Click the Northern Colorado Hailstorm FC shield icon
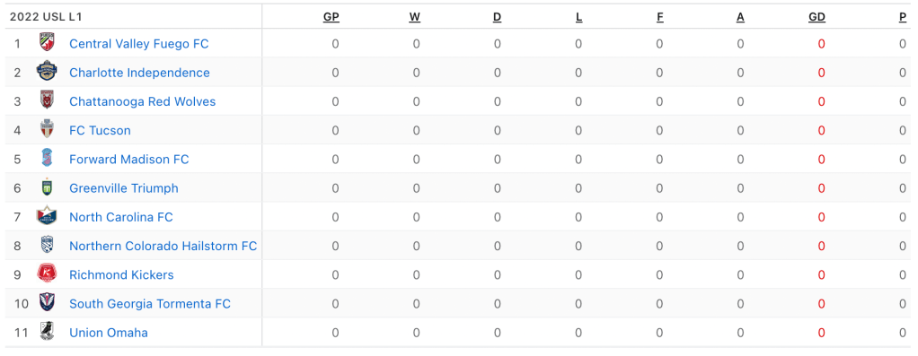This screenshot has height=356, width=918. (x=47, y=246)
